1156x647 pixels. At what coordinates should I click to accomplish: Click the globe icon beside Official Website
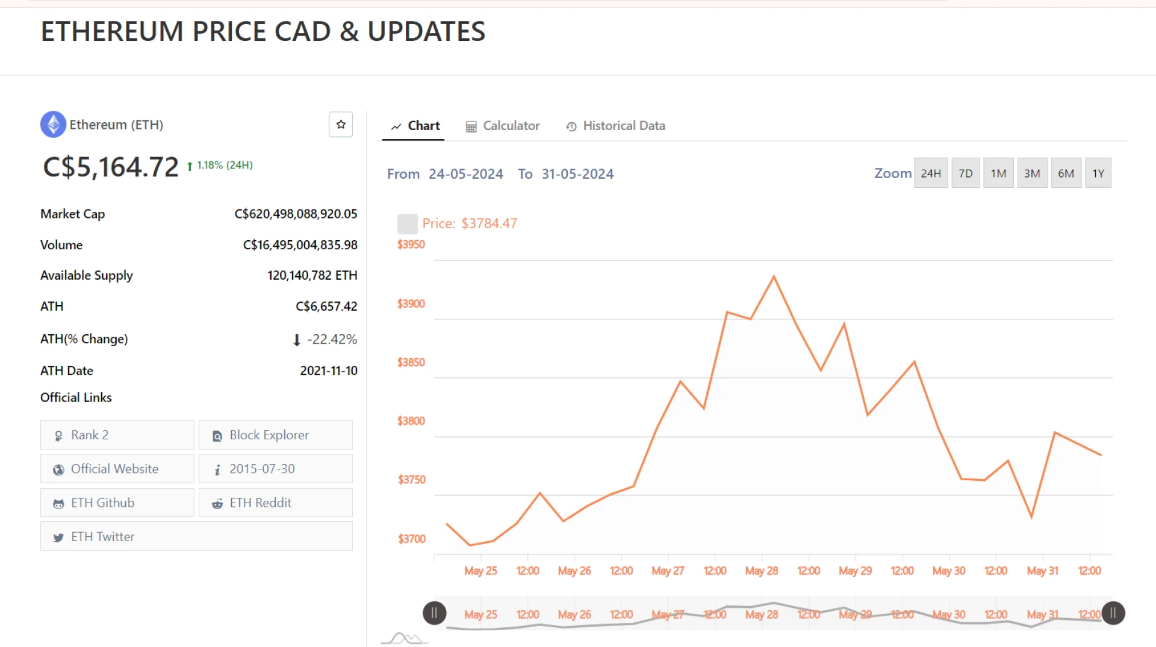58,469
